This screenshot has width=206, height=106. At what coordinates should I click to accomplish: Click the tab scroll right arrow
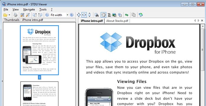click(x=198, y=21)
